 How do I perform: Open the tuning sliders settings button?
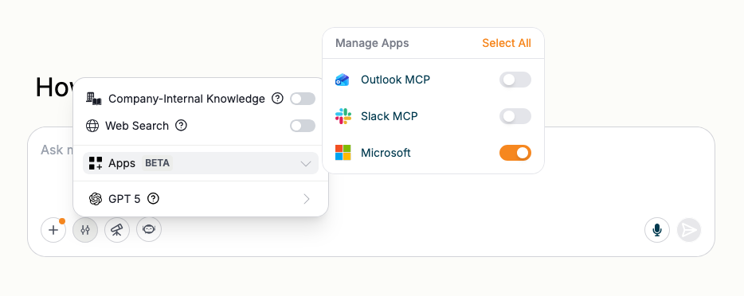pyautogui.click(x=85, y=230)
